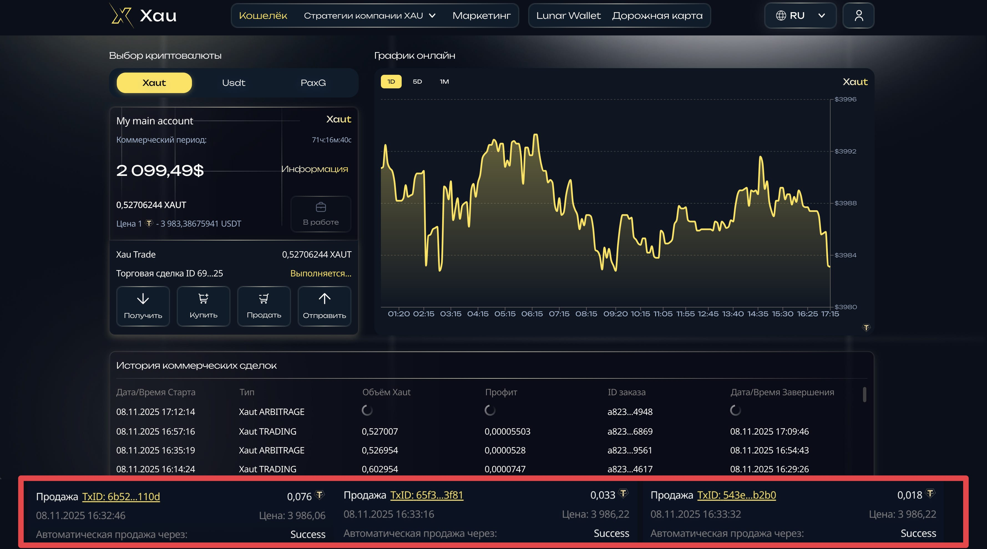Viewport: 987px width, 549px height.
Task: Expand the Стратегии компании XAU dropdown
Action: [369, 16]
